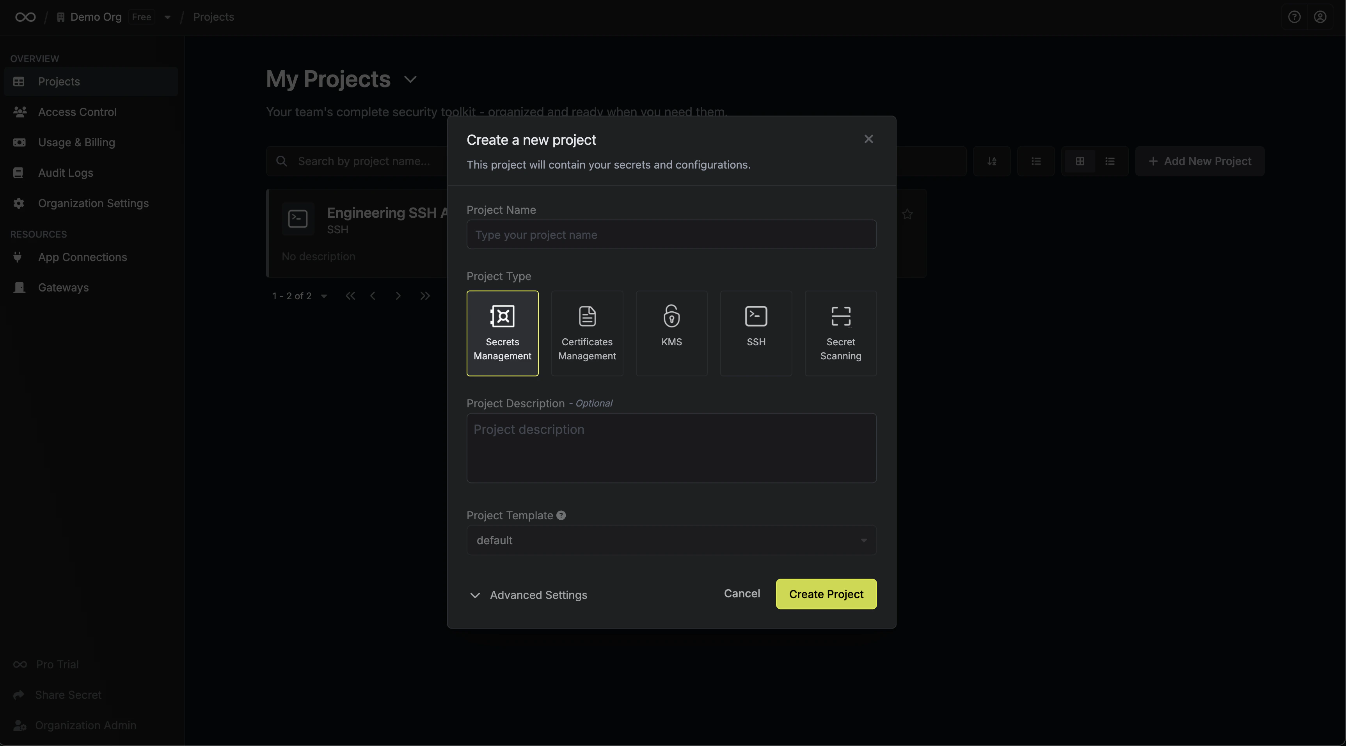Select KMS project type
1346x746 pixels.
671,333
